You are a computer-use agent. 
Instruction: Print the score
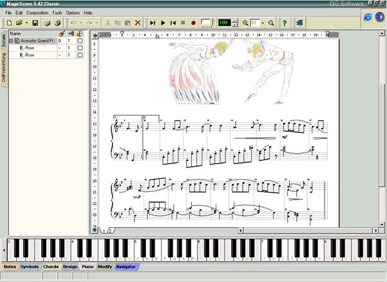tap(48, 23)
